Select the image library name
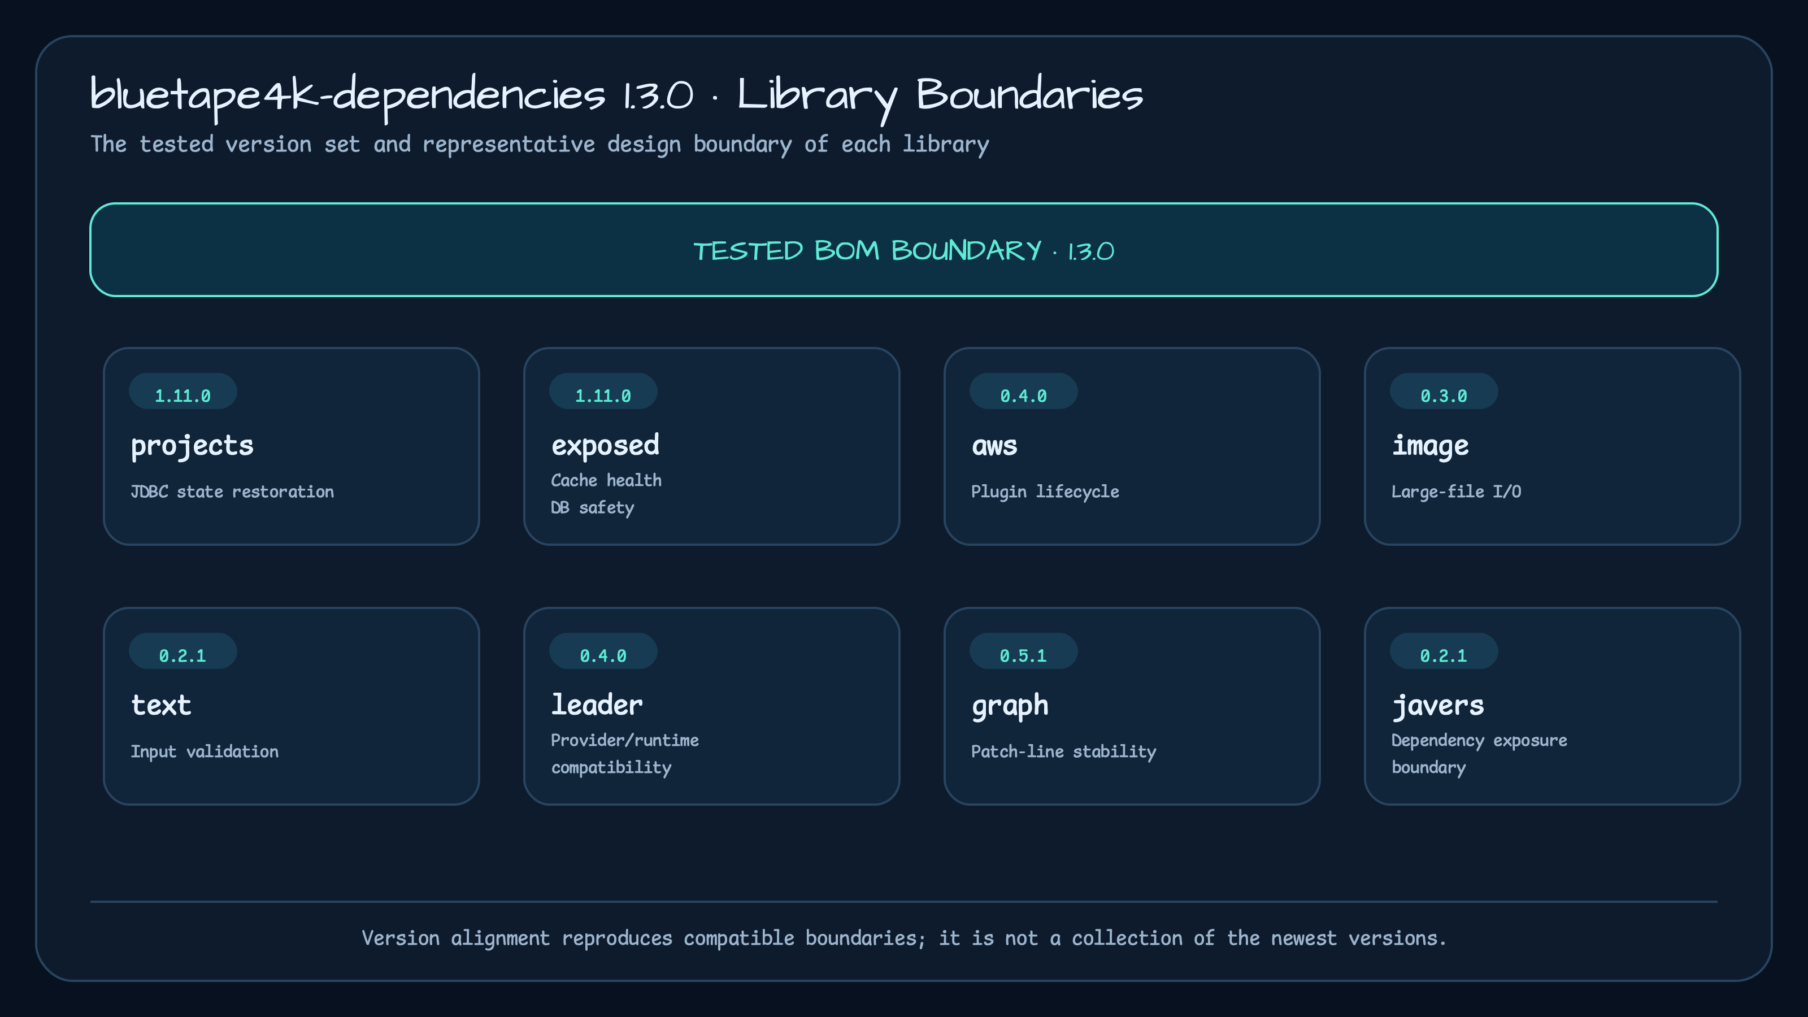The image size is (1808, 1017). point(1431,446)
